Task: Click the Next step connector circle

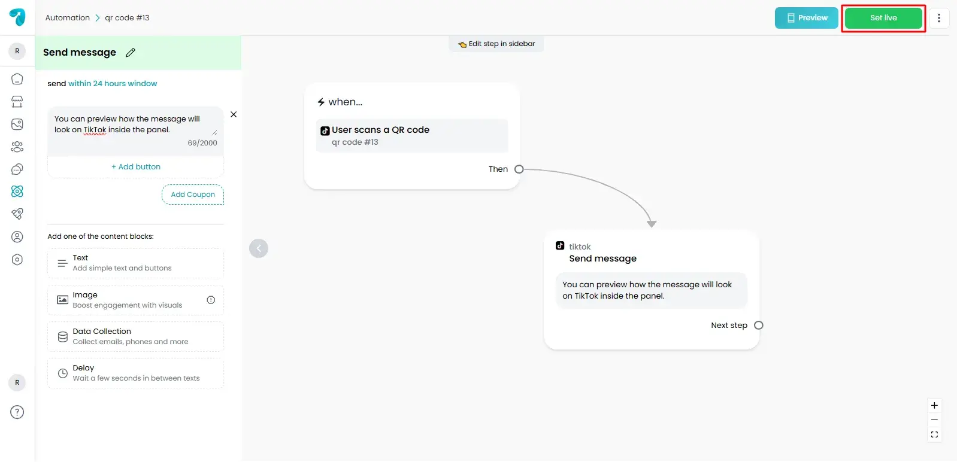Action: pos(759,326)
